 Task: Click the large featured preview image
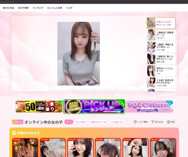click(x=79, y=54)
